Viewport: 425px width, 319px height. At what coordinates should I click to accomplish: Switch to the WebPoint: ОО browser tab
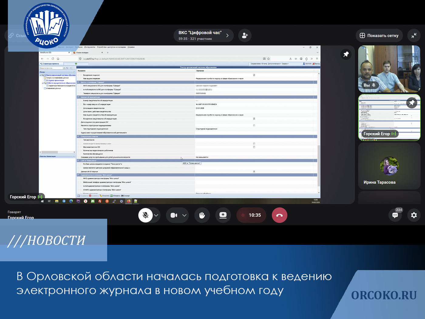[x=55, y=53]
